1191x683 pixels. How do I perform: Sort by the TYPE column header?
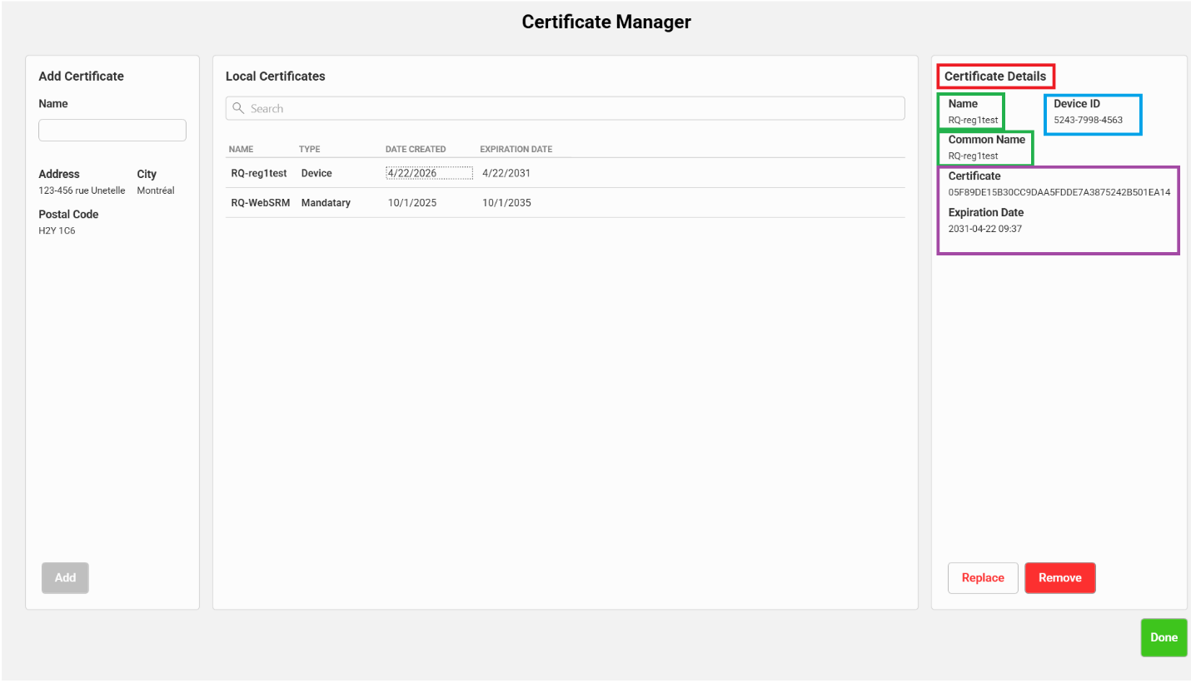point(310,150)
